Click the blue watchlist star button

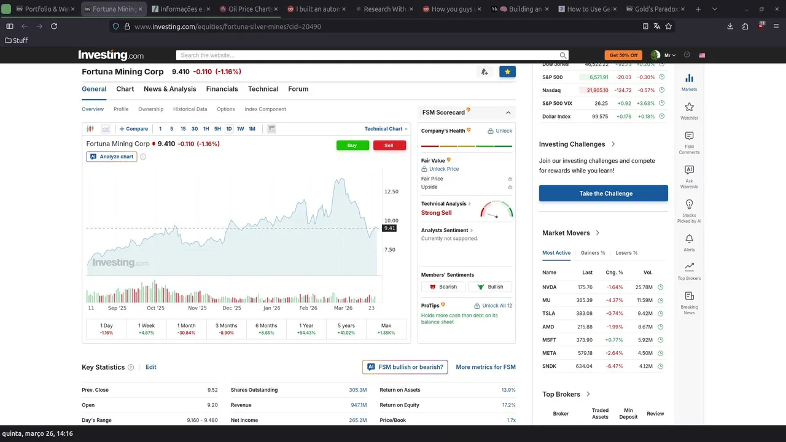pyautogui.click(x=507, y=72)
